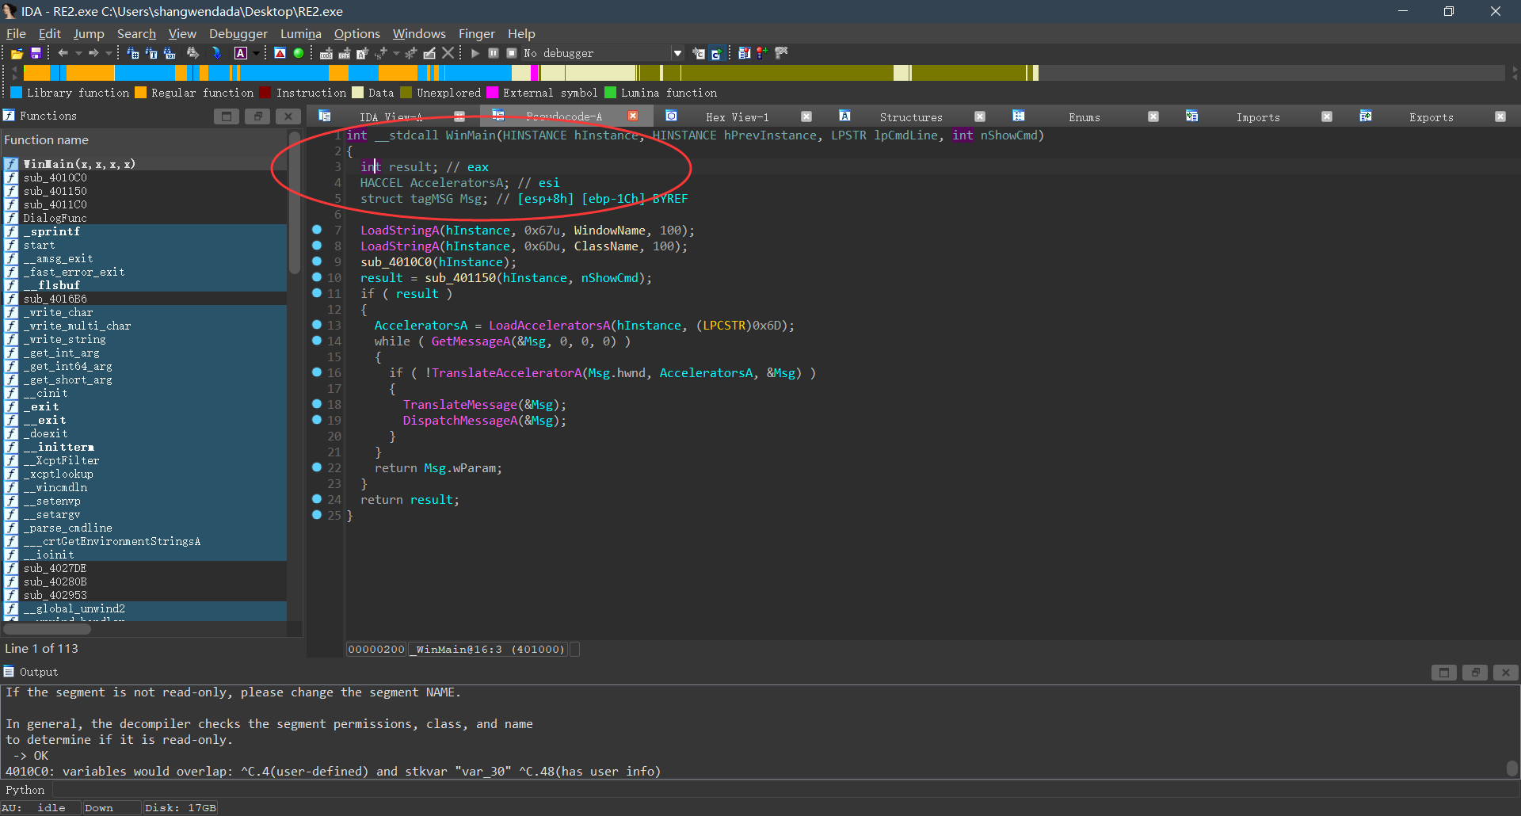Click the Output panel vertical scrollbar thumb
This screenshot has height=816, width=1521.
coord(1512,768)
